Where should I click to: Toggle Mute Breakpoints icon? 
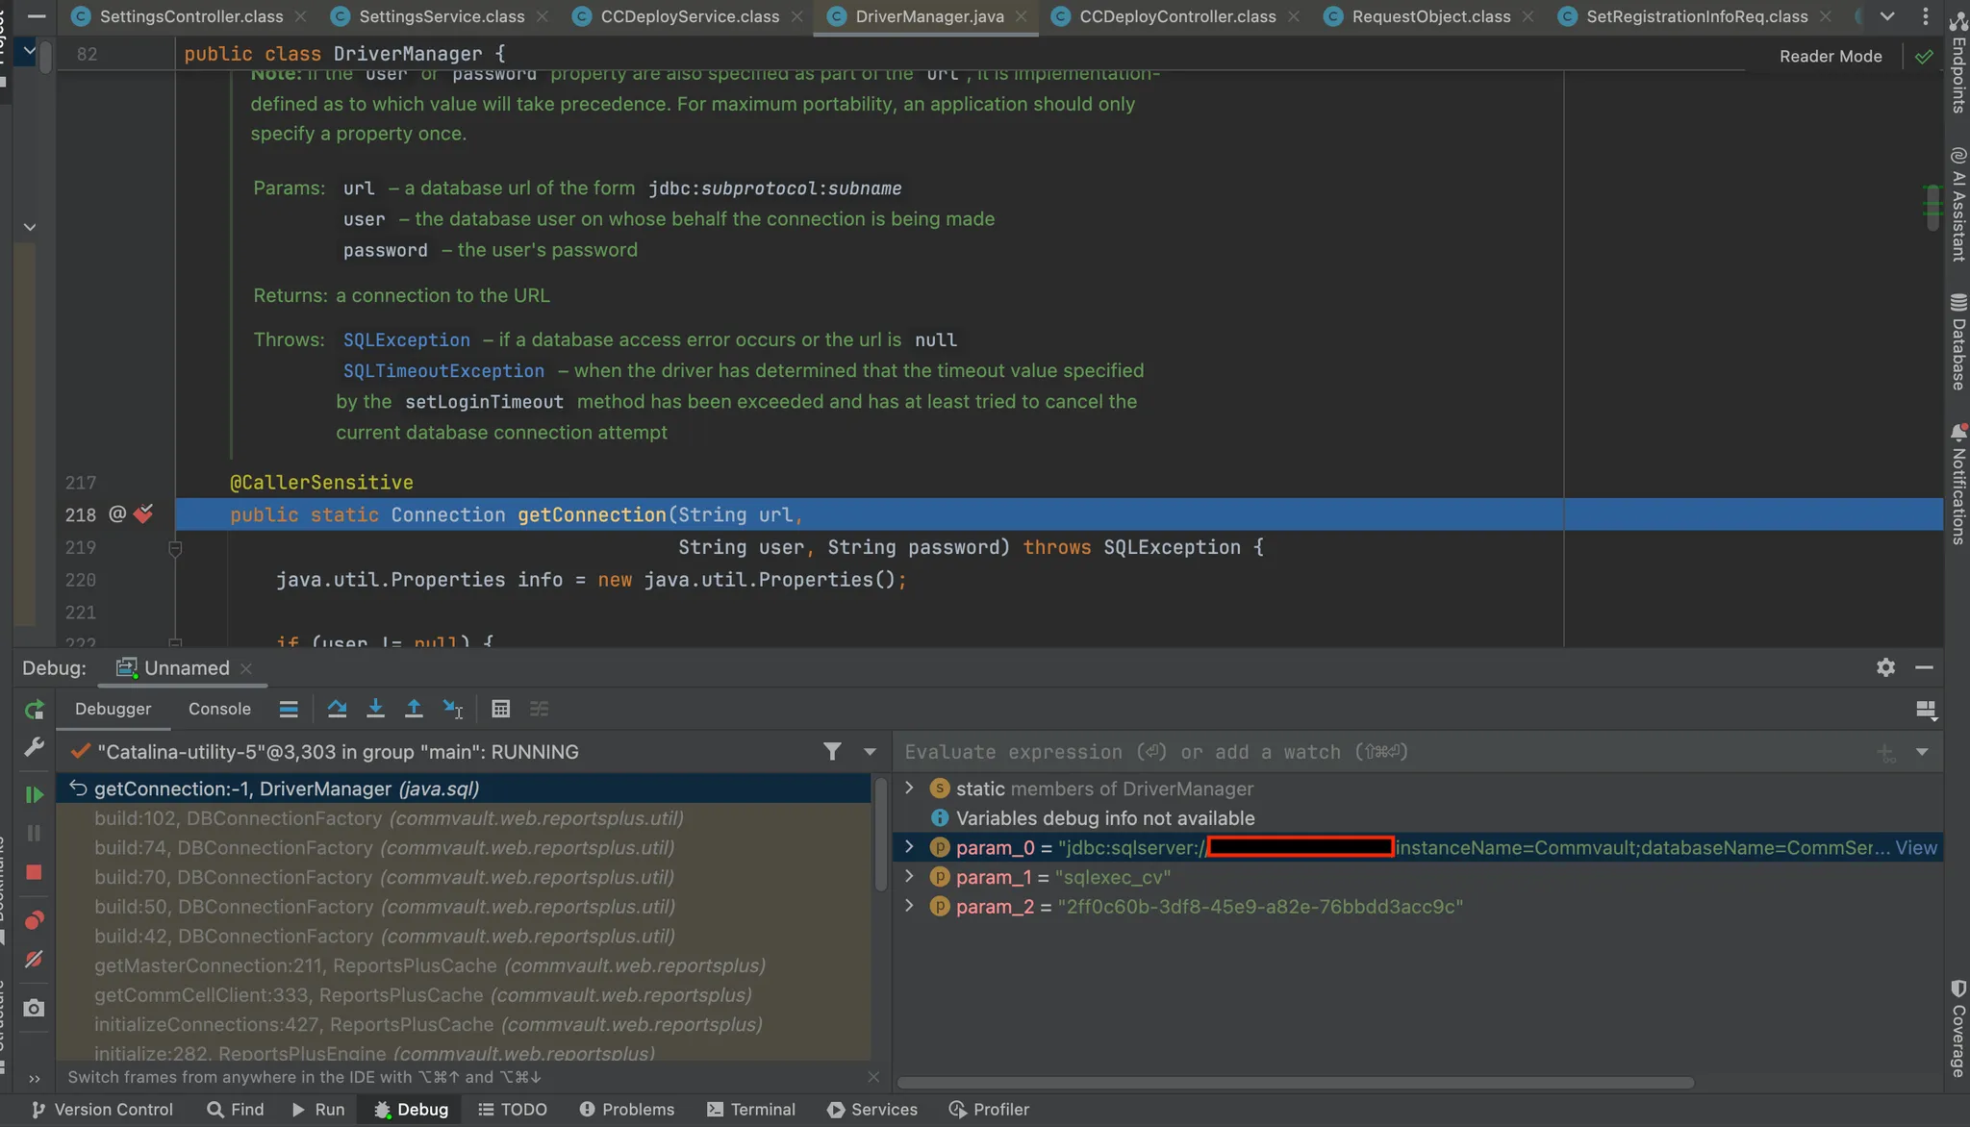[x=34, y=960]
